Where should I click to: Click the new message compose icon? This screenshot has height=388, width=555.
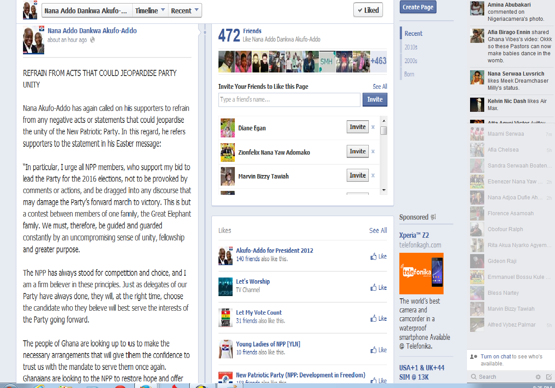[x=549, y=377]
